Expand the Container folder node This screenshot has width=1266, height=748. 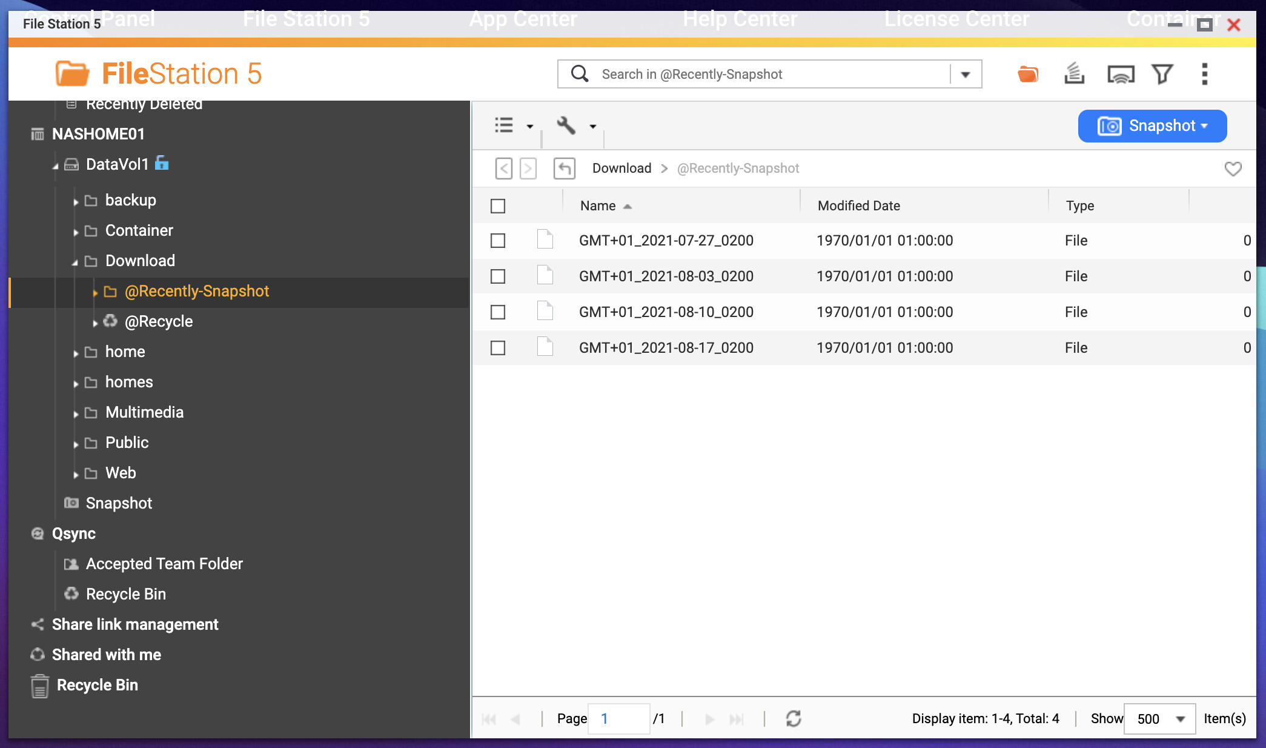coord(76,232)
